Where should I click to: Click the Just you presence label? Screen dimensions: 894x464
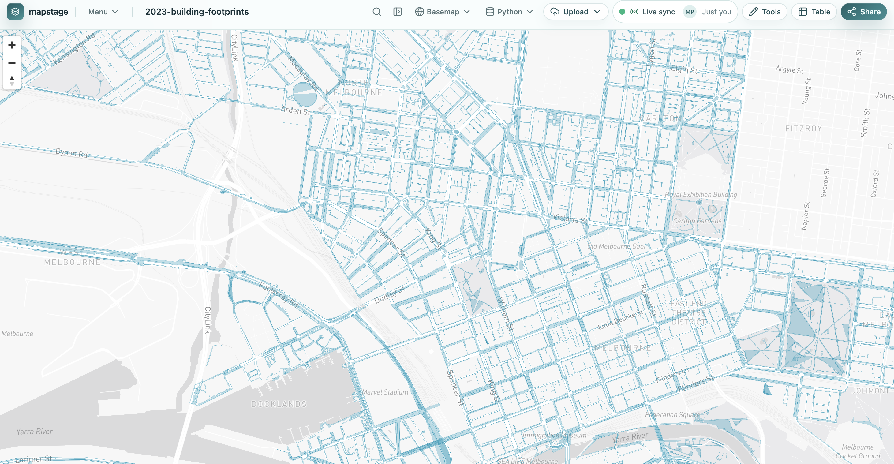pos(717,11)
